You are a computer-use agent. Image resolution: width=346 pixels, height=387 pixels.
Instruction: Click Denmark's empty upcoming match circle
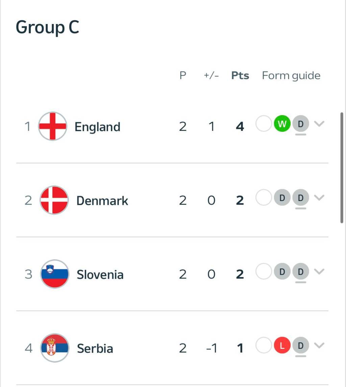click(264, 198)
